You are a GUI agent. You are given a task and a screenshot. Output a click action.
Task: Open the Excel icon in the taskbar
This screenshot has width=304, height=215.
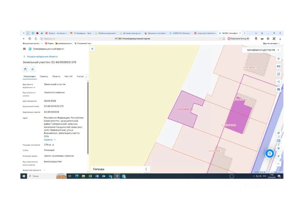point(90,176)
